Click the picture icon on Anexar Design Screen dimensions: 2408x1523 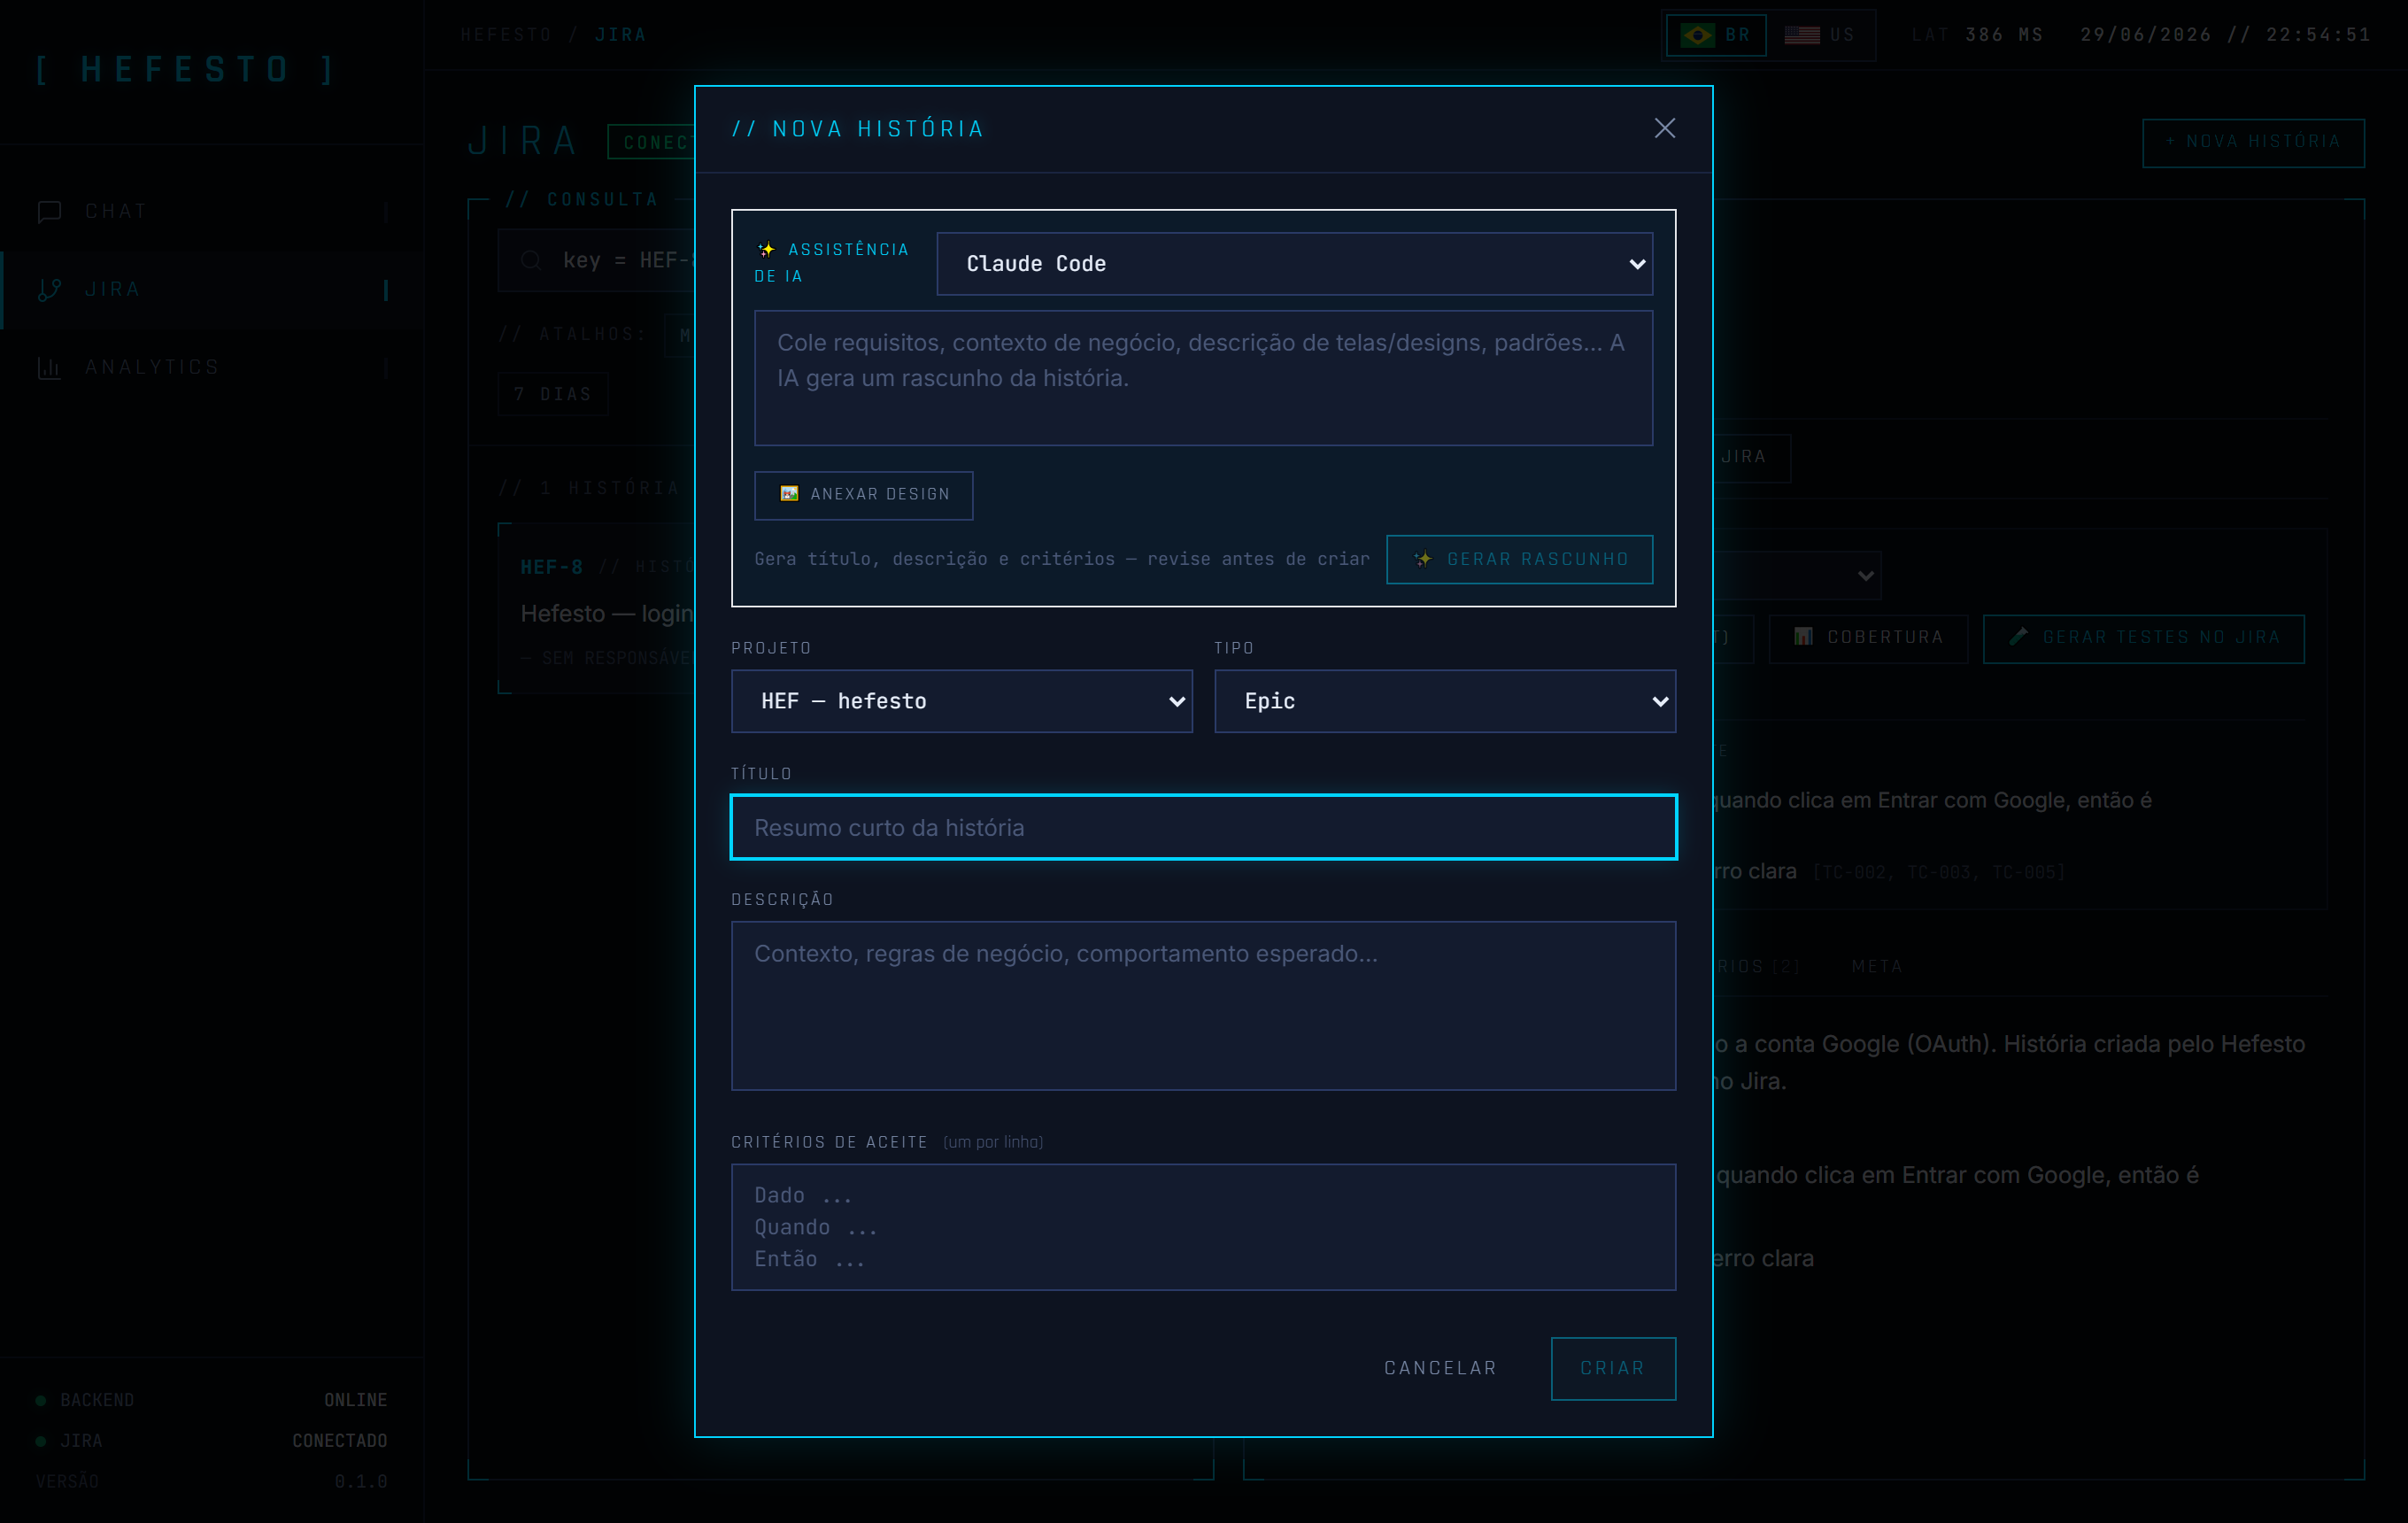[x=789, y=494]
